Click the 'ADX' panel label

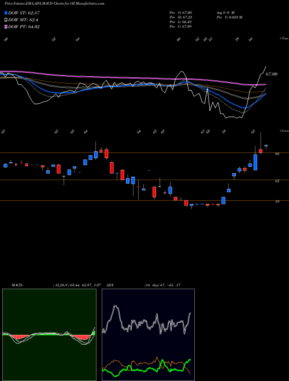pyautogui.click(x=110, y=285)
